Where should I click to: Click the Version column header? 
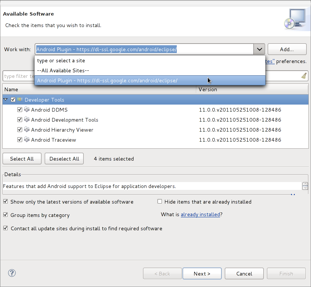tap(252, 89)
